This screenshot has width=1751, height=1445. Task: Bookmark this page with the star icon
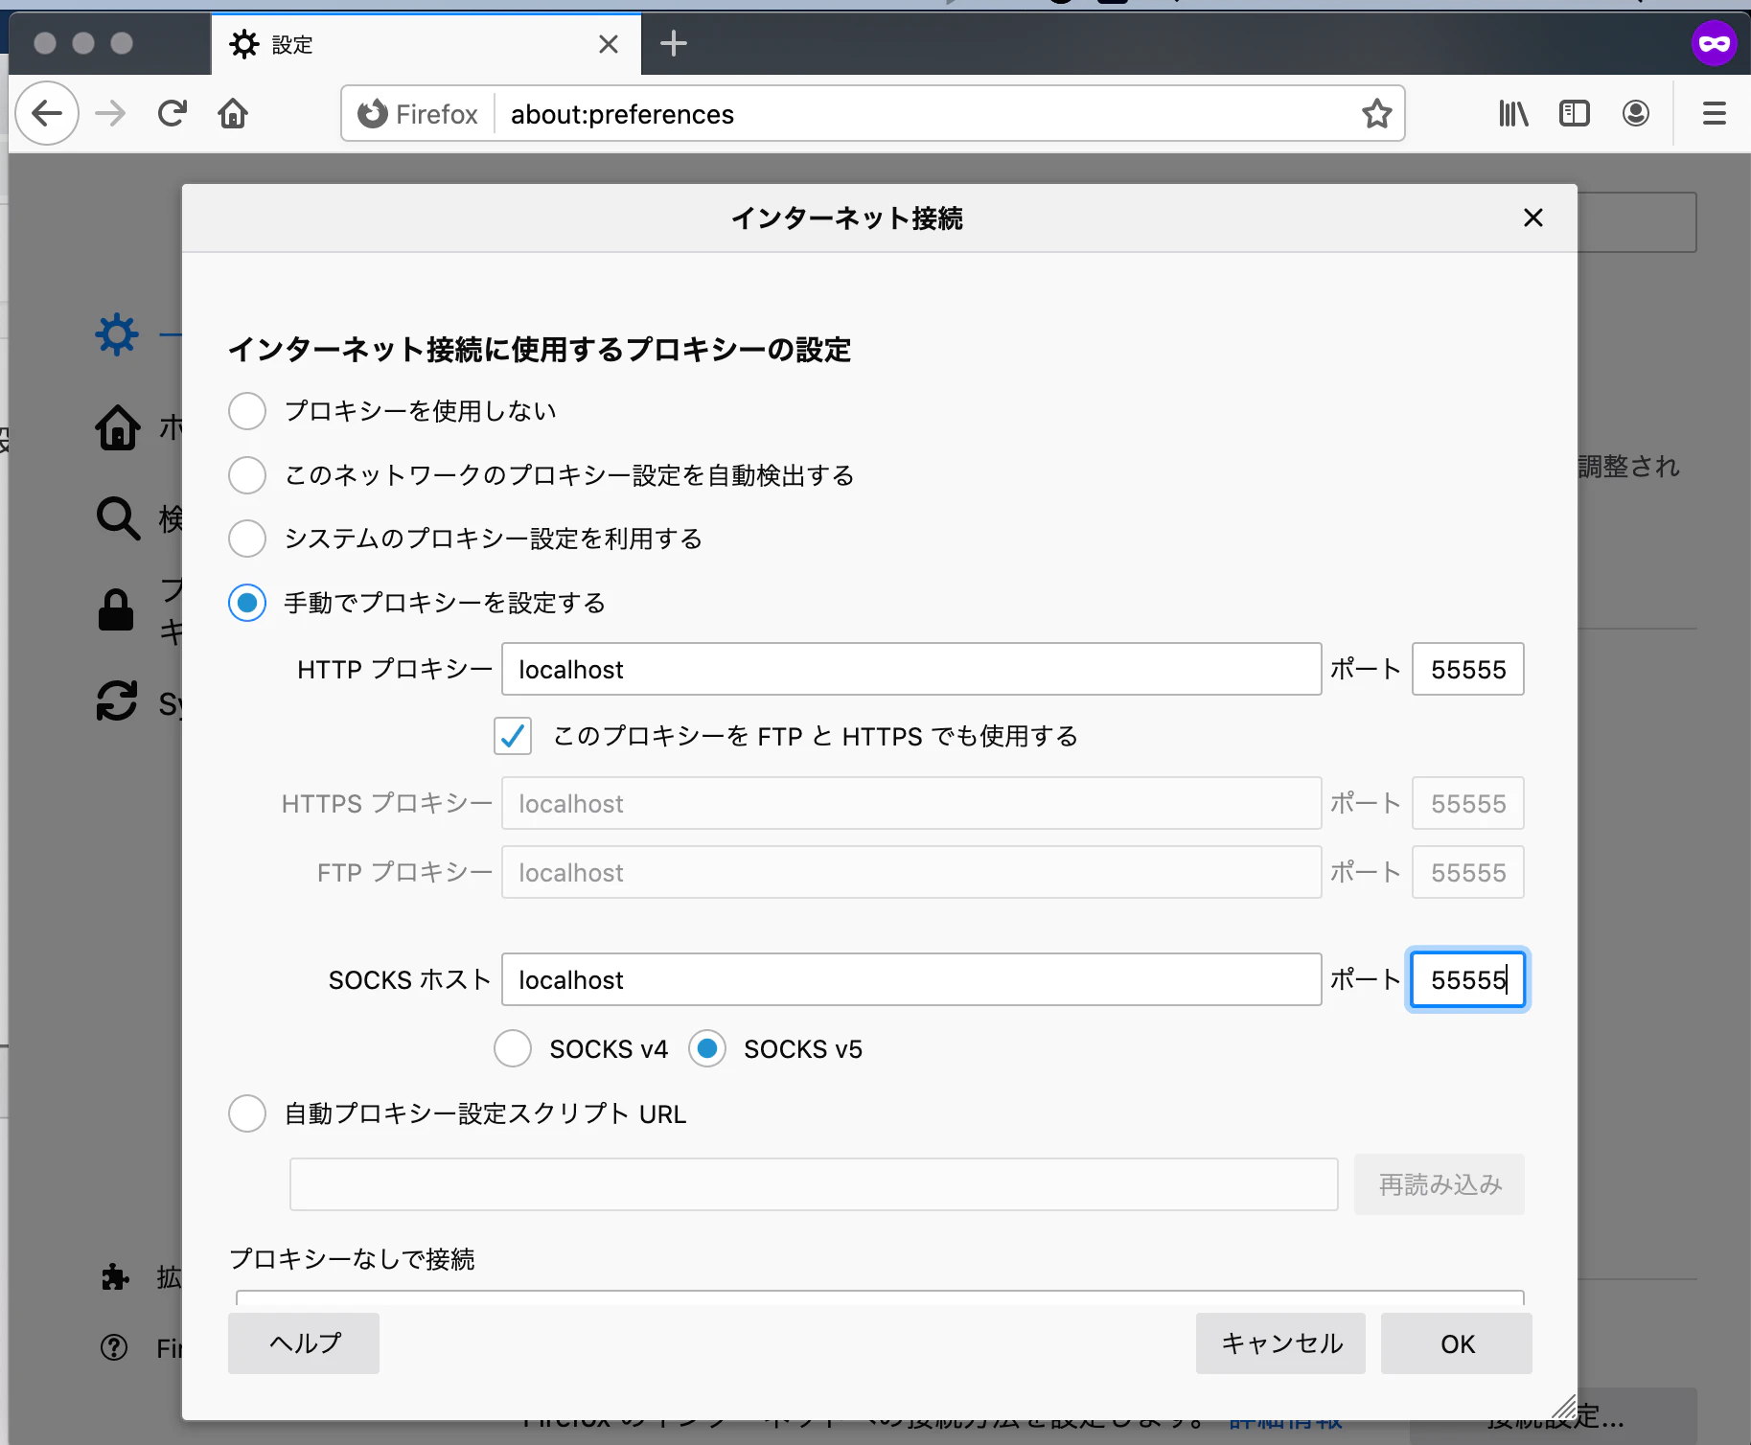click(x=1376, y=114)
